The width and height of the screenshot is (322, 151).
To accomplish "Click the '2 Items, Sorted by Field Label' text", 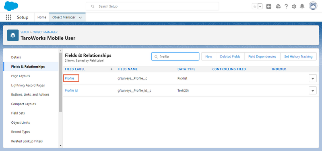I will click(x=84, y=61).
